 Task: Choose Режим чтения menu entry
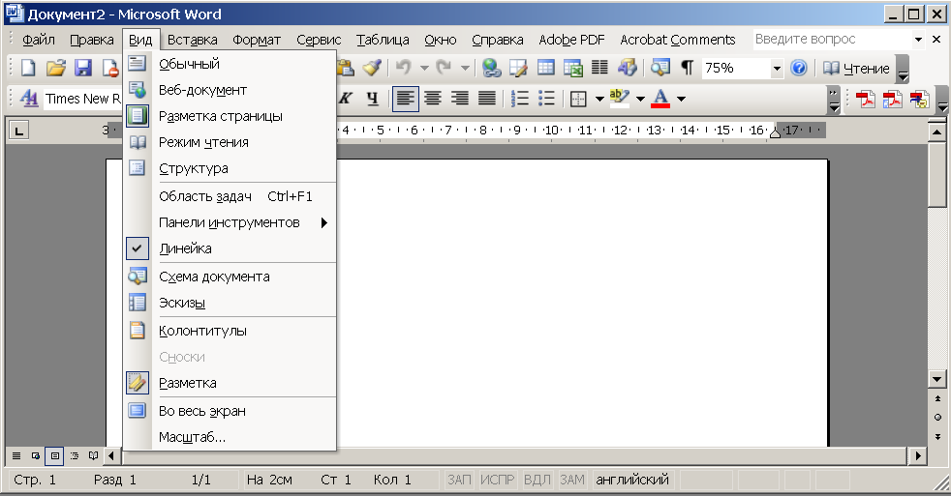tap(230, 142)
